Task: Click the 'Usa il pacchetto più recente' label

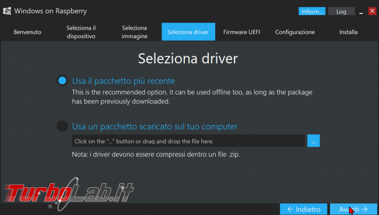Action: (123, 81)
